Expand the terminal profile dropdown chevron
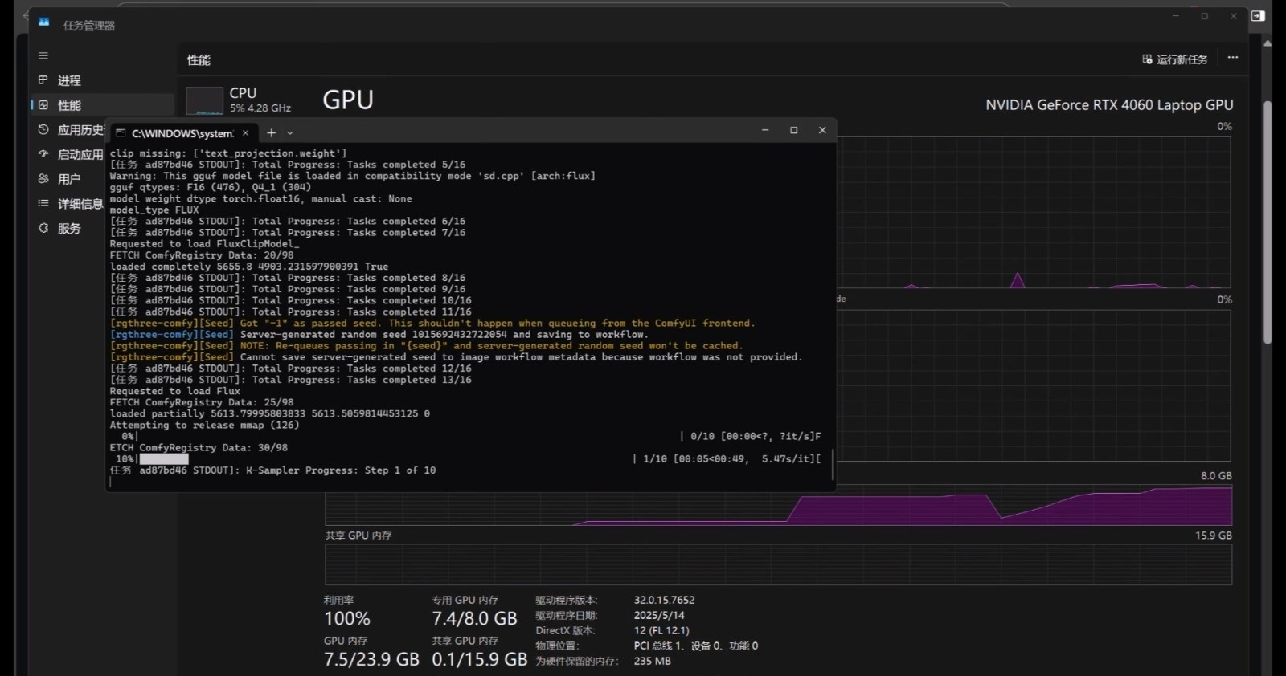 pos(290,133)
